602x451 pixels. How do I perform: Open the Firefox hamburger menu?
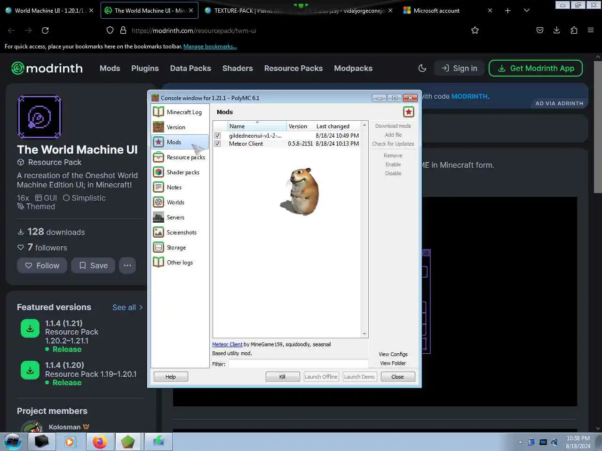591,30
